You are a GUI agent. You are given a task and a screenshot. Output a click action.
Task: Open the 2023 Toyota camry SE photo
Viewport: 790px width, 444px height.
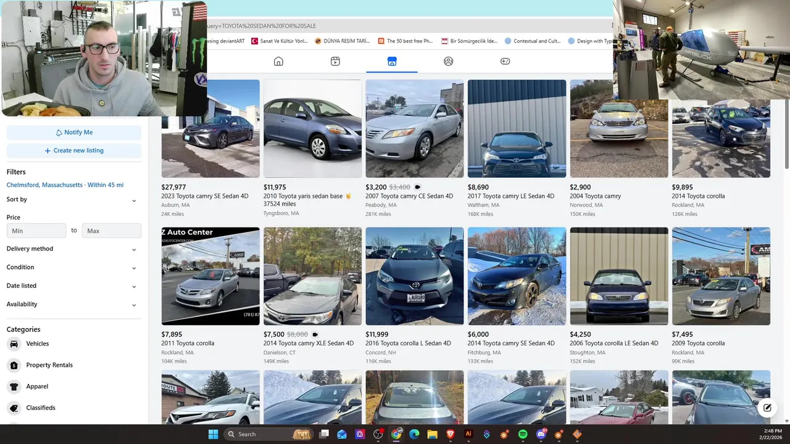pyautogui.click(x=210, y=129)
